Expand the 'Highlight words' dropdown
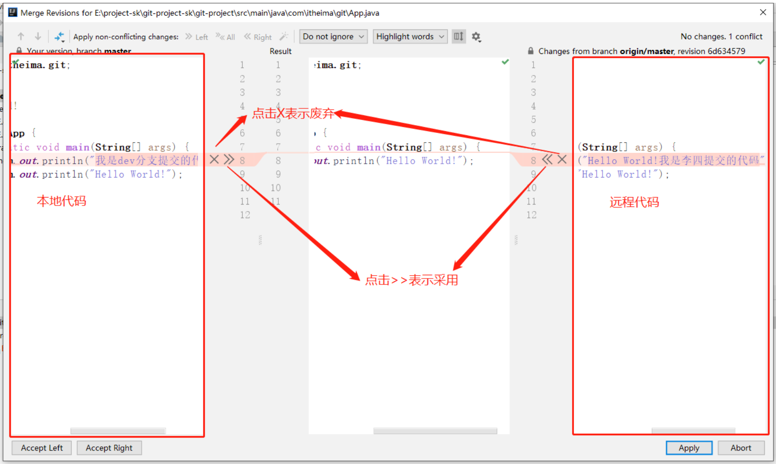The width and height of the screenshot is (776, 464). tap(410, 36)
